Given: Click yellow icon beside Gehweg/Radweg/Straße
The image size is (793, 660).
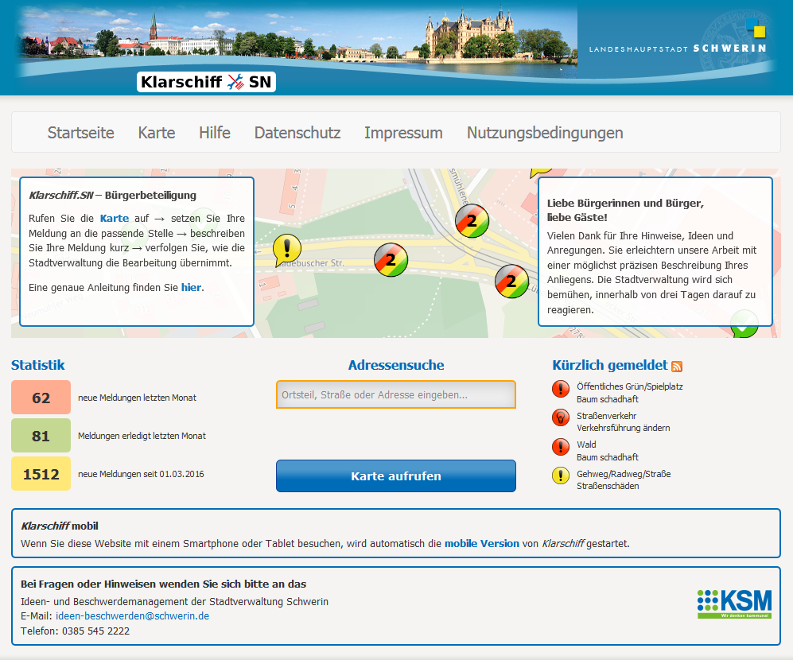Looking at the screenshot, I should pyautogui.click(x=561, y=476).
